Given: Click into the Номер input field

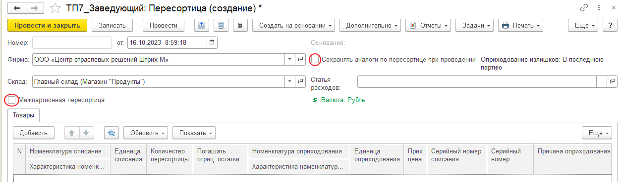Looking at the screenshot, I should click(72, 43).
